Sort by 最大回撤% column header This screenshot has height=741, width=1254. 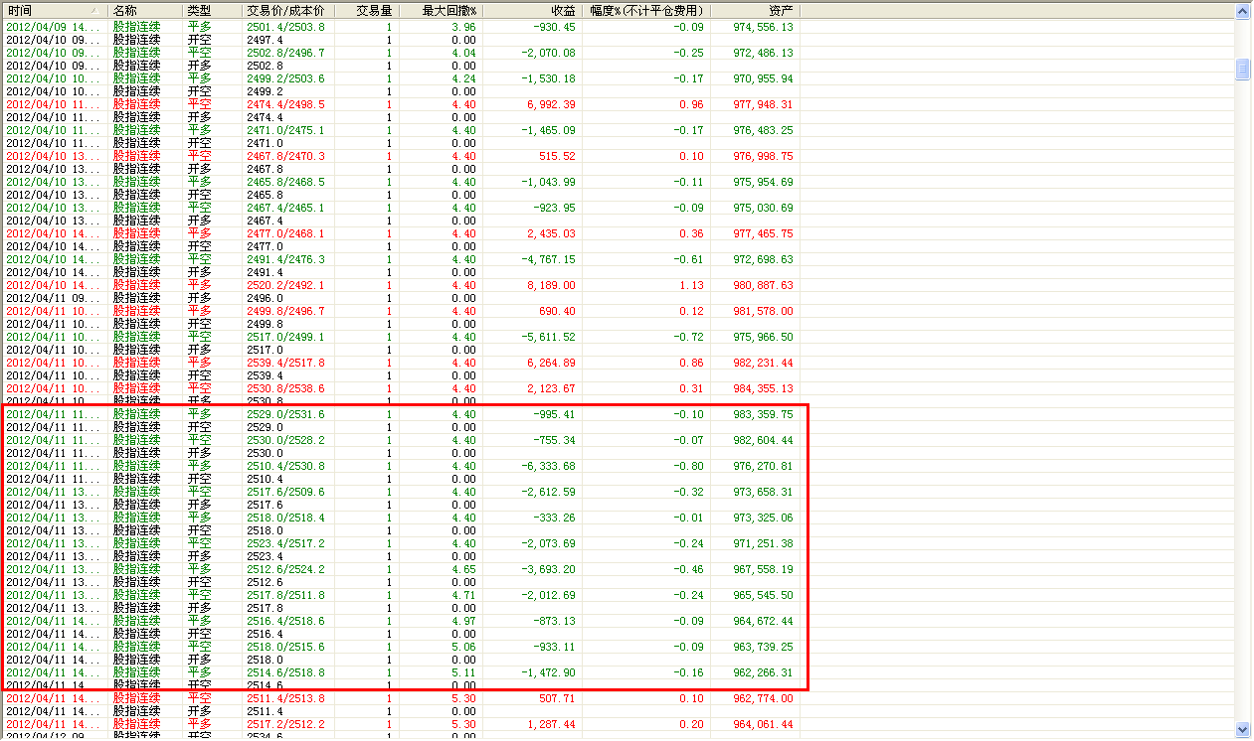(449, 10)
